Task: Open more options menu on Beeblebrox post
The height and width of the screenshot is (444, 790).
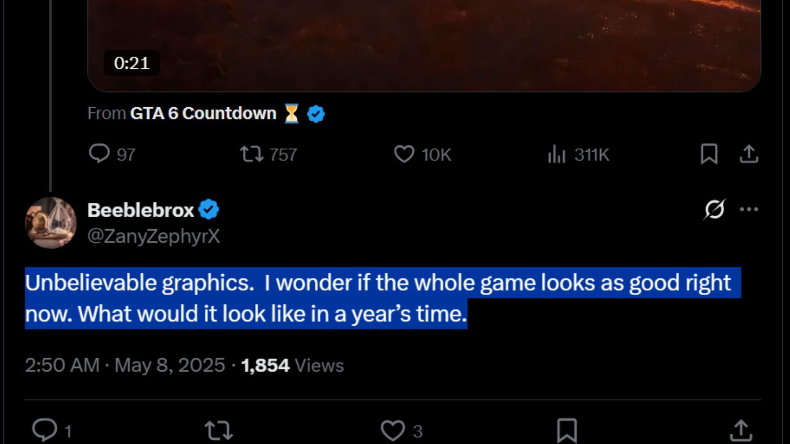Action: (x=749, y=209)
